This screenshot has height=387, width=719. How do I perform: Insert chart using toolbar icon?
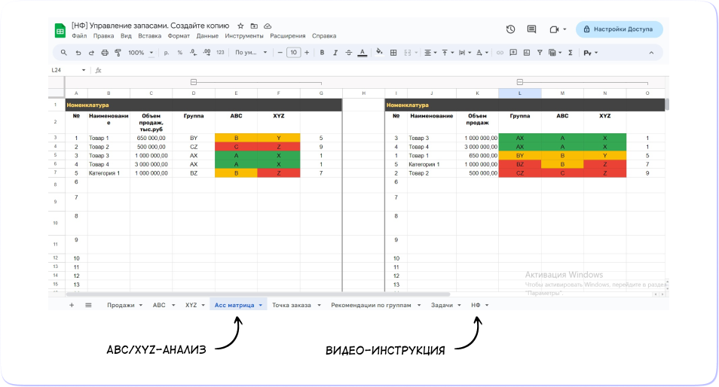tap(526, 53)
